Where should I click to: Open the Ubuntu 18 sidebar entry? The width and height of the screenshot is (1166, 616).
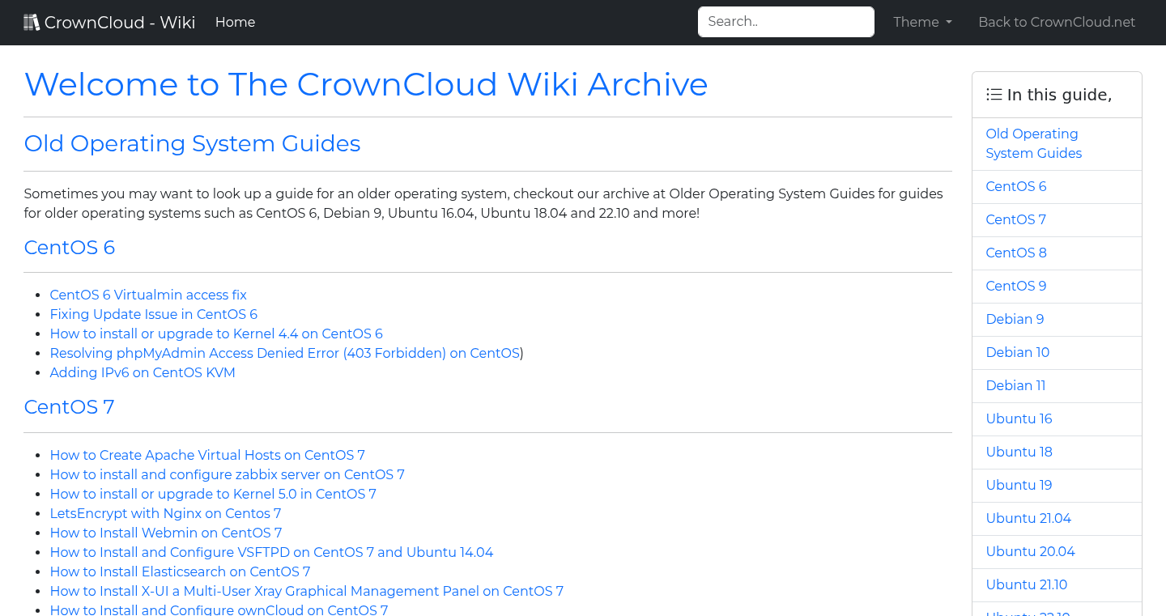point(1019,452)
